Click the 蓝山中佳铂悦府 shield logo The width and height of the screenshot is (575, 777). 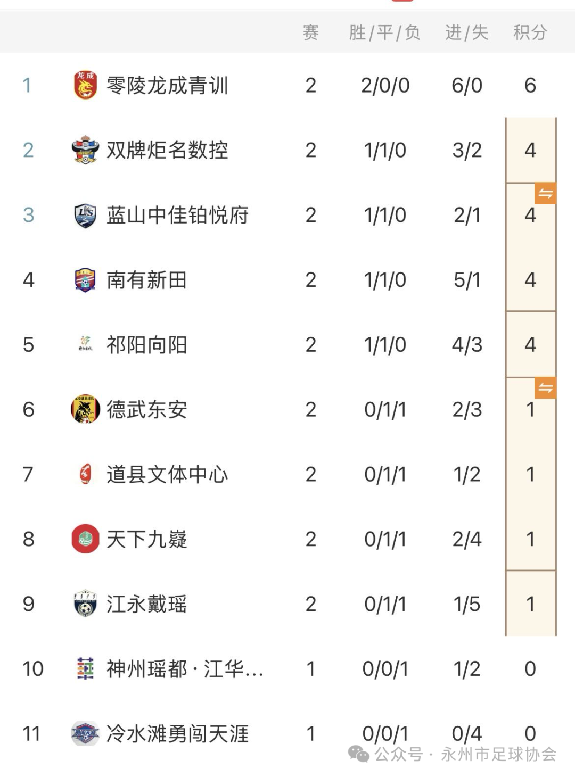(x=85, y=215)
